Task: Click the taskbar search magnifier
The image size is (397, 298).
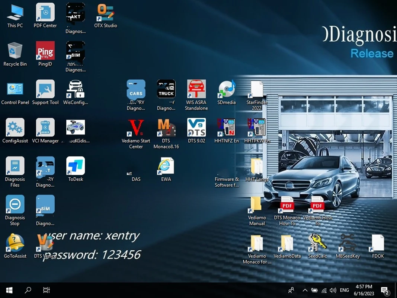Action: click(28, 290)
